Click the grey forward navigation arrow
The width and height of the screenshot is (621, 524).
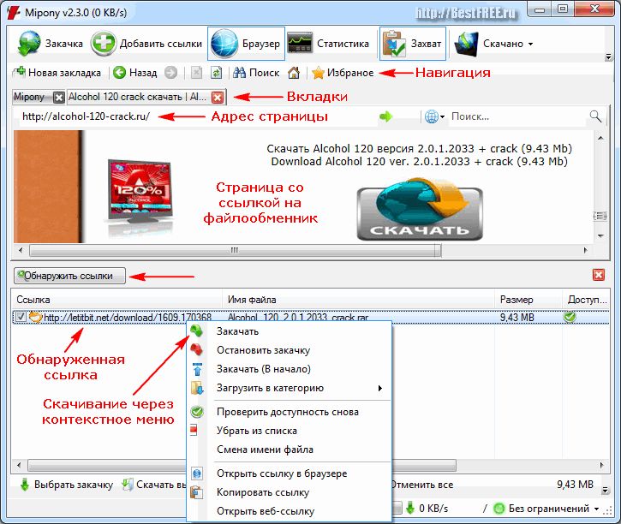tap(170, 73)
